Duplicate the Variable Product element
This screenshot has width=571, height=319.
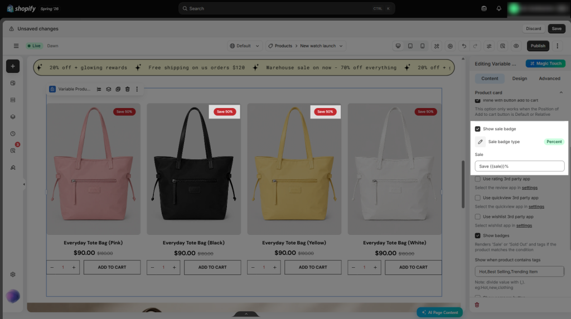118,89
